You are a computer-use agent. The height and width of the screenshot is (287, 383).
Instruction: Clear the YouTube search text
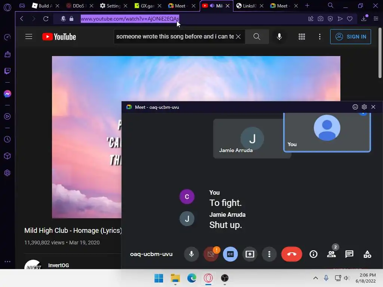coord(238,37)
